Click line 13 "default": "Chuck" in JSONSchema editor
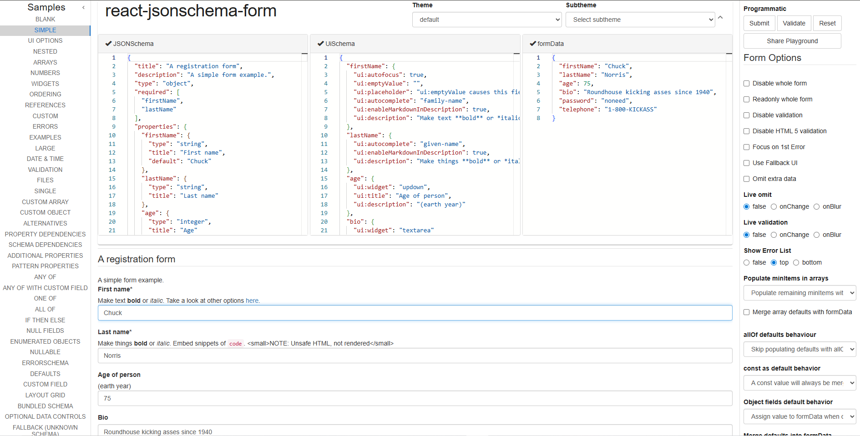The height and width of the screenshot is (436, 860). coord(180,161)
